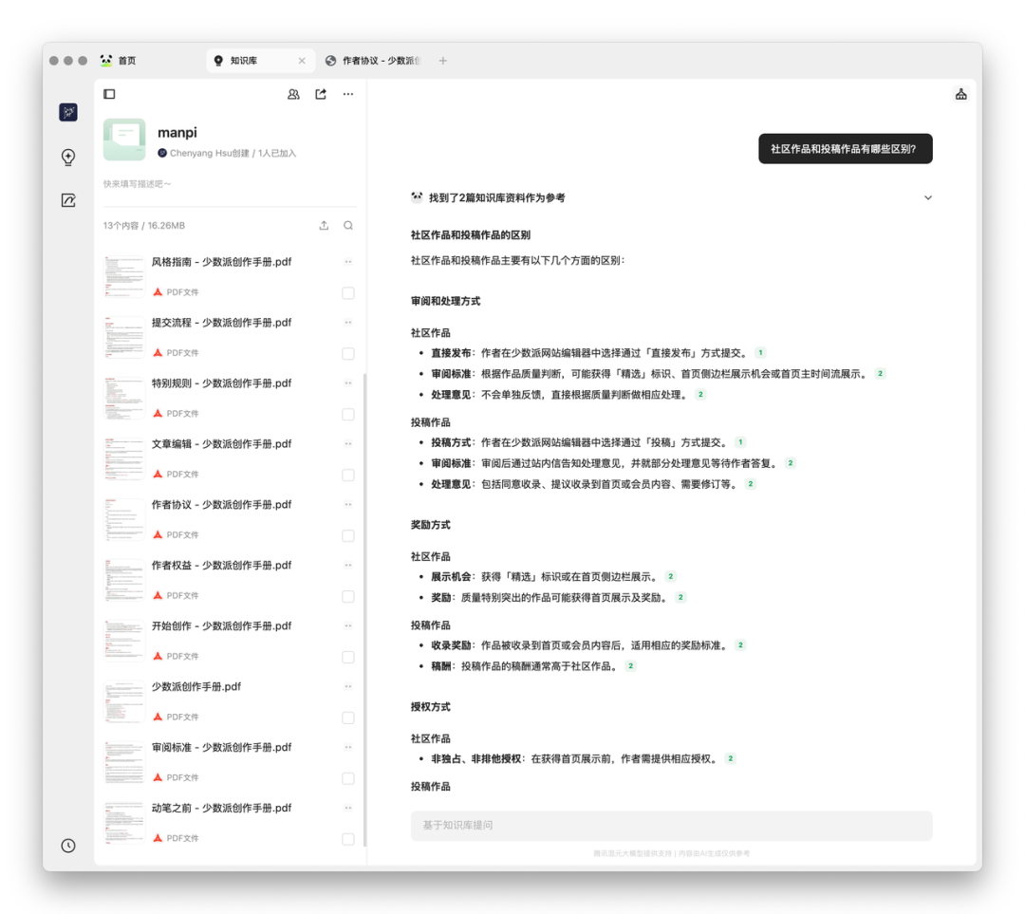Check the box for 开始创作 file
The height and width of the screenshot is (914, 1025).
tap(348, 657)
